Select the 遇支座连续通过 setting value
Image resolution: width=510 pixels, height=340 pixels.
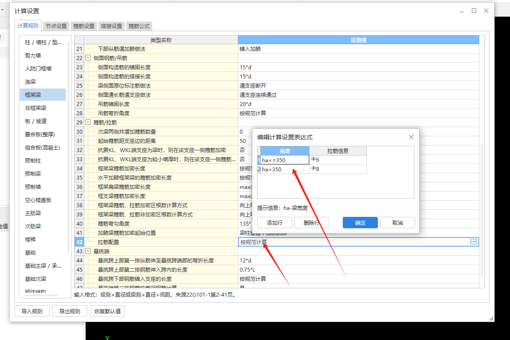pos(359,95)
